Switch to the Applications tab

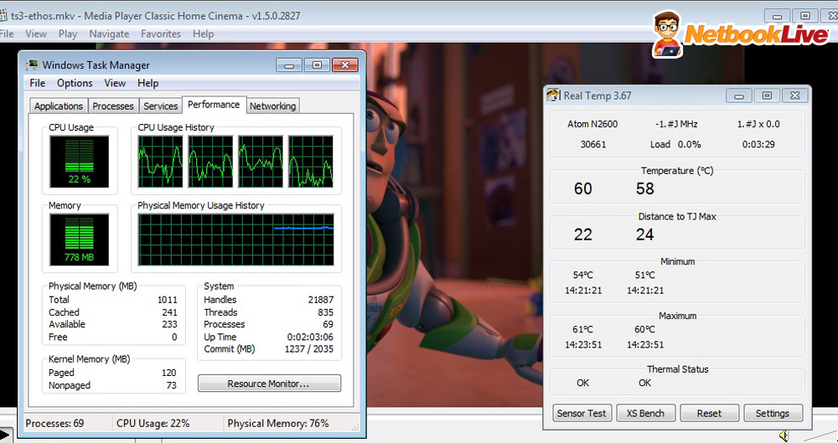coord(59,106)
